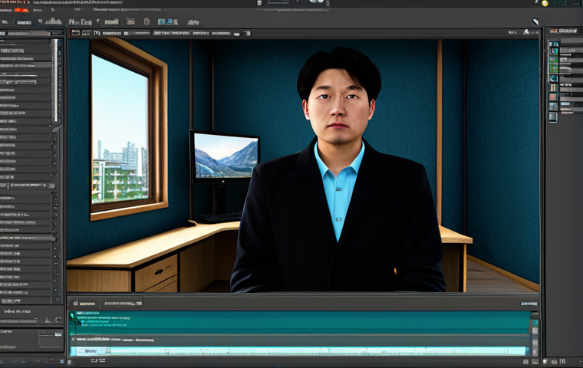
Task: Click the first frame icon in viewer header
Action: point(76,33)
